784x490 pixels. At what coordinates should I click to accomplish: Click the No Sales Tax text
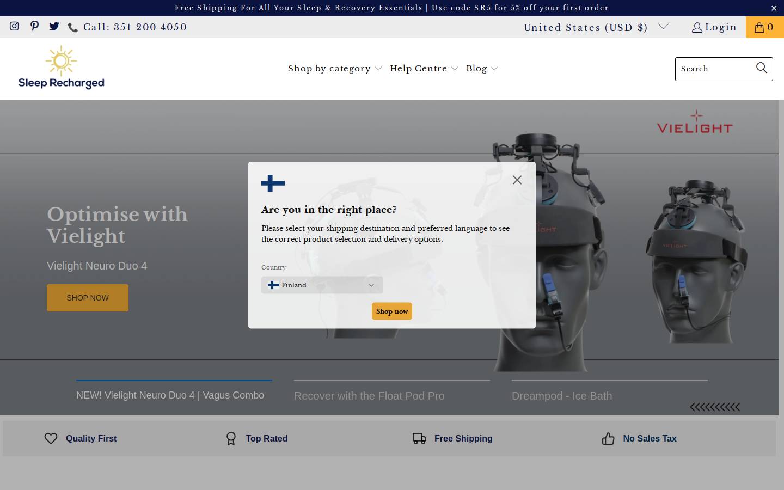(650, 438)
